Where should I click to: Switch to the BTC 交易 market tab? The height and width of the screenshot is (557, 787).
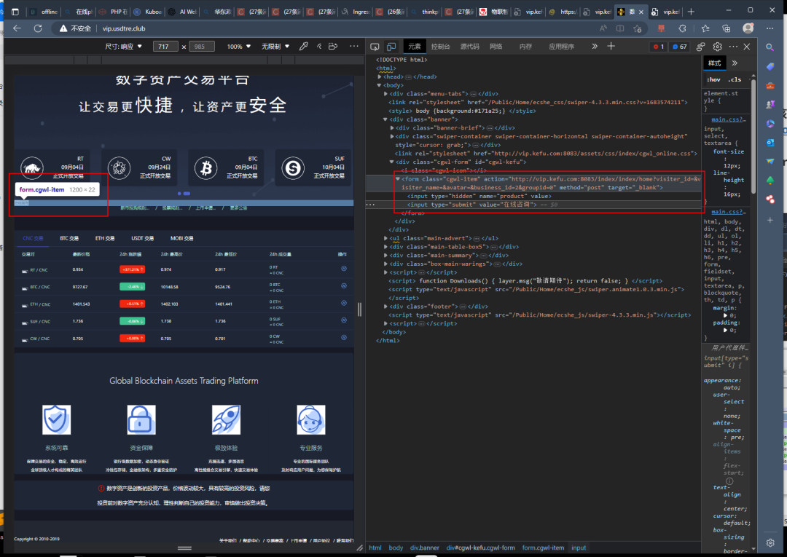[x=69, y=239]
